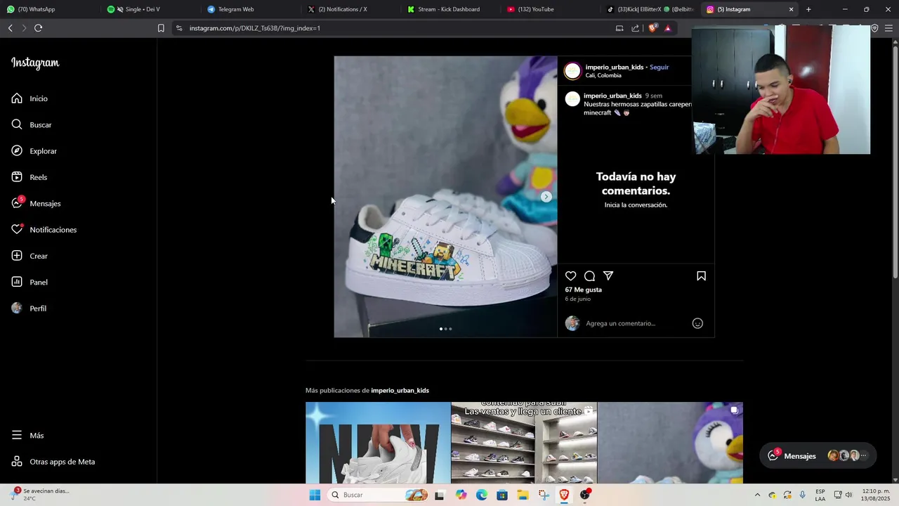Image resolution: width=899 pixels, height=506 pixels.
Task: Open the Windows Start menu
Action: (x=315, y=495)
